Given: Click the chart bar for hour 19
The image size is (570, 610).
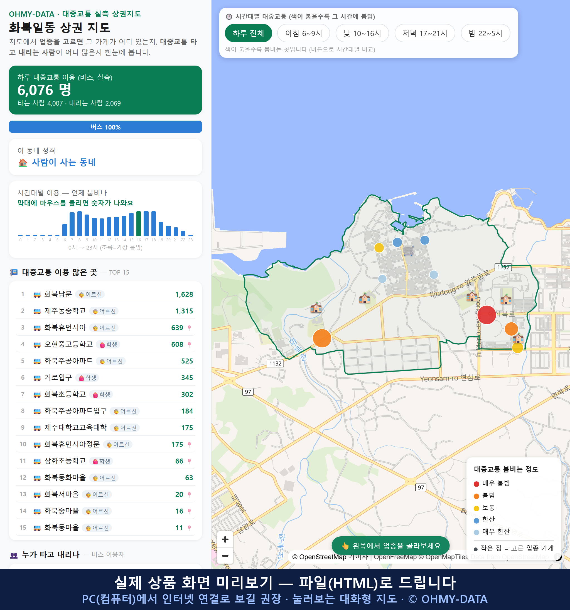Looking at the screenshot, I should coord(161,229).
